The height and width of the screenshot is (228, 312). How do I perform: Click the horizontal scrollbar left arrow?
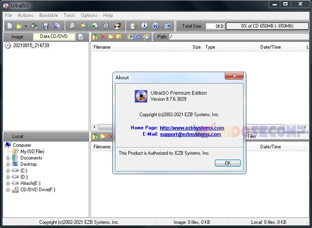pyautogui.click(x=95, y=127)
